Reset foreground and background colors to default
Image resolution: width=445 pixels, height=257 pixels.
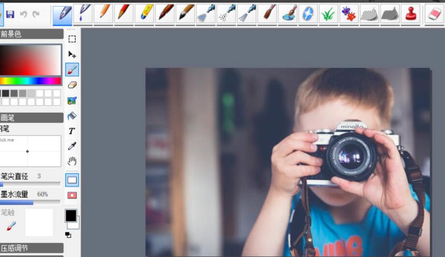tap(68, 235)
